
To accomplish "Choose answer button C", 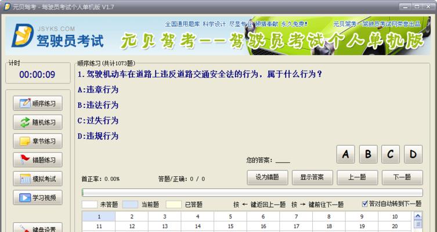I will point(391,154).
